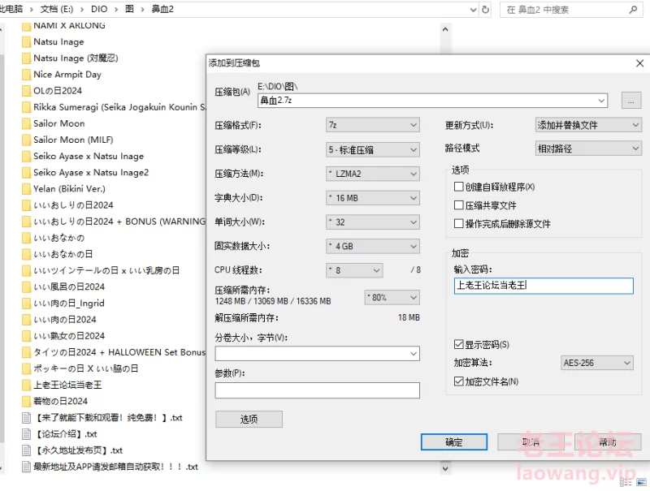The width and height of the screenshot is (650, 491).
Task: Select the いい肉の日2024 folder icon
Action: [x=26, y=320]
